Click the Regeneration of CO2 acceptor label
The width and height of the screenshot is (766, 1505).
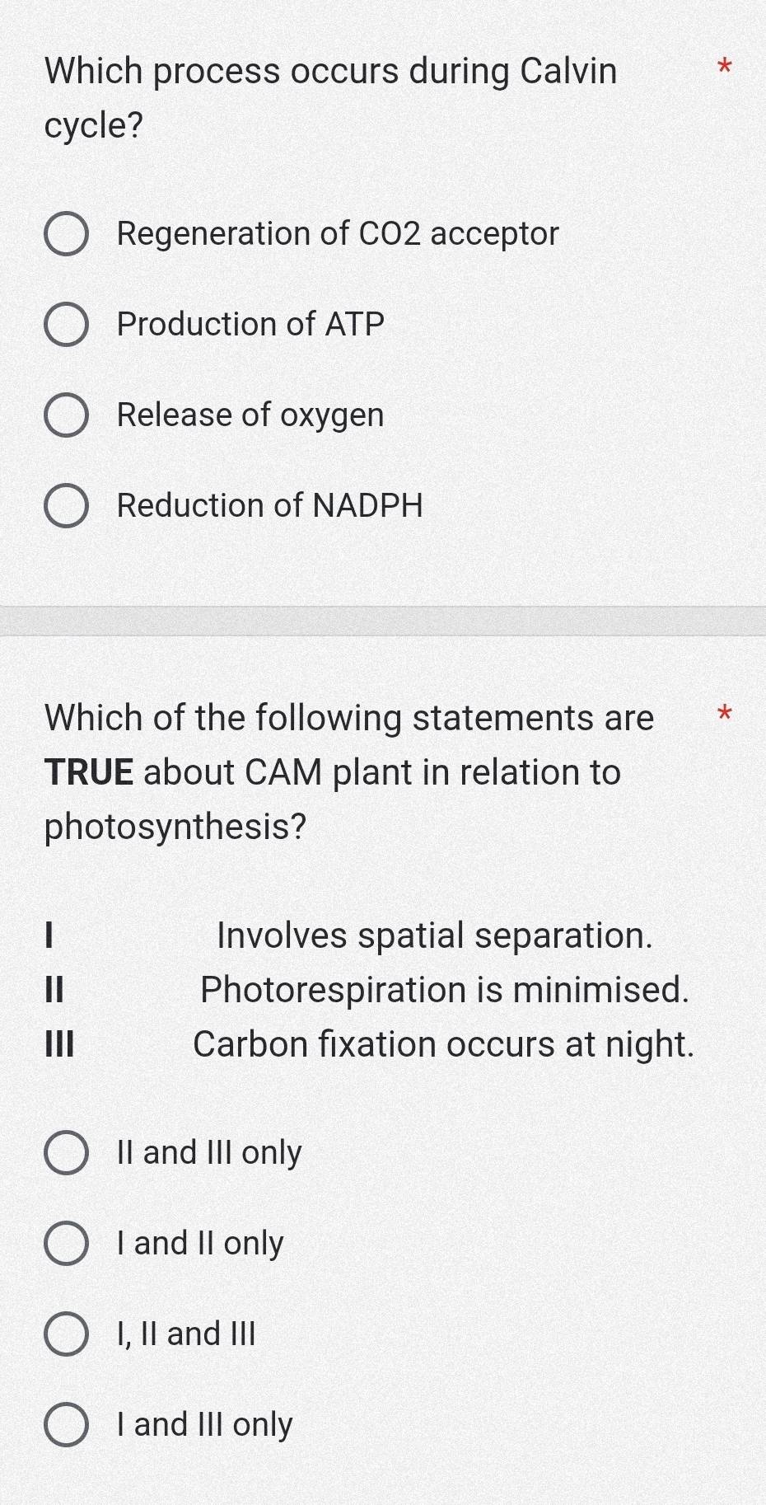[x=337, y=235]
